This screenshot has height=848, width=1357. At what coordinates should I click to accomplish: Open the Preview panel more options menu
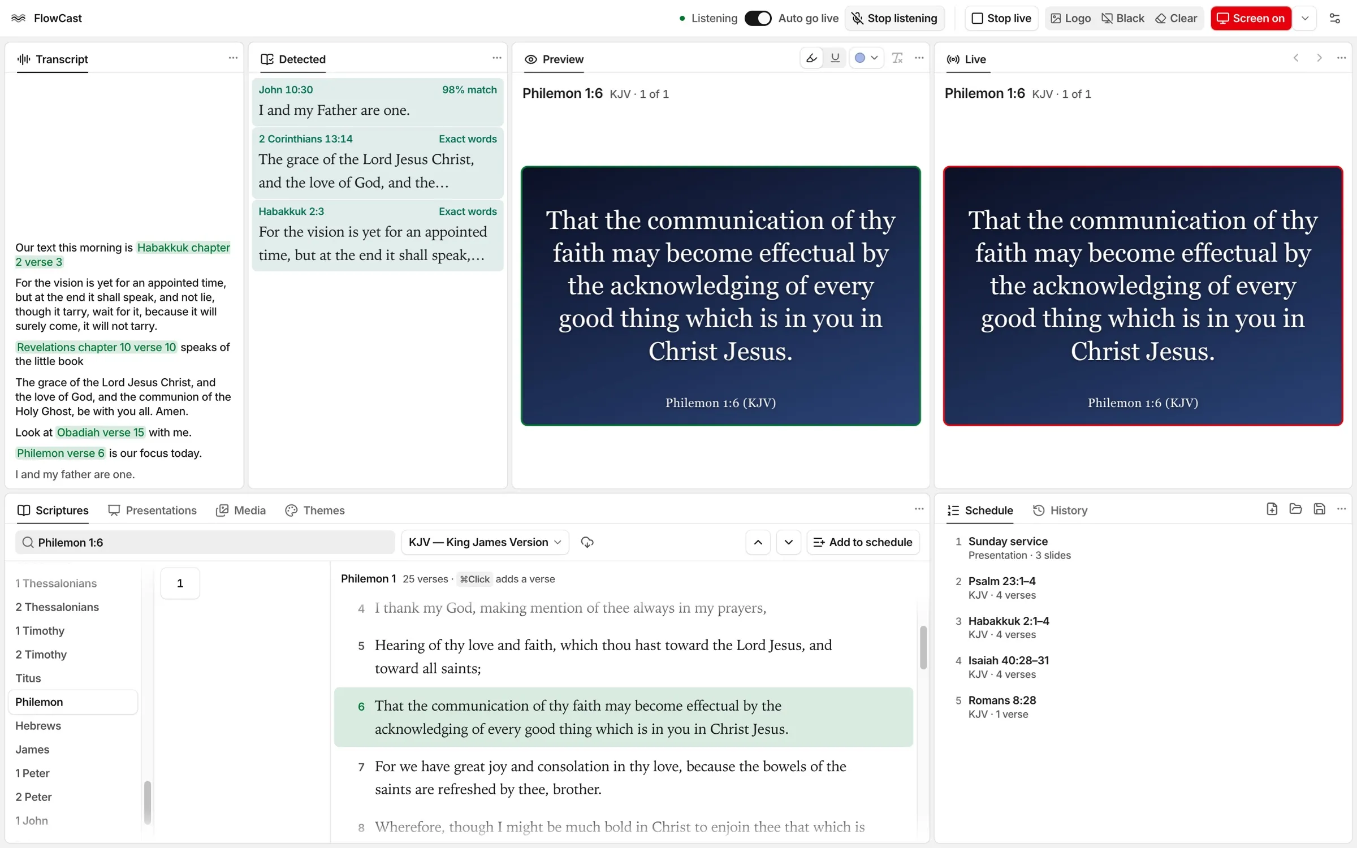tap(919, 58)
